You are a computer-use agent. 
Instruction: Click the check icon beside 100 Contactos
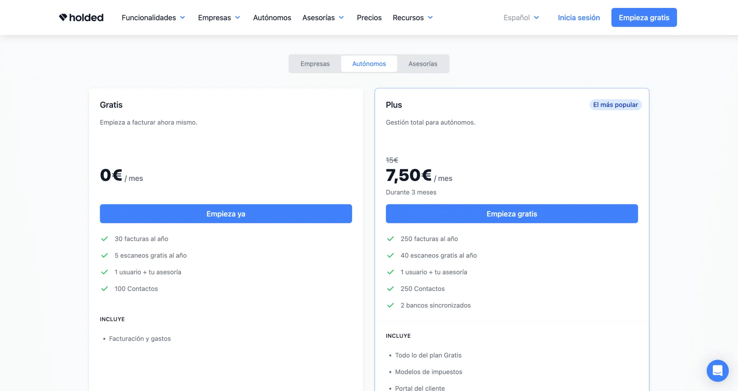[105, 288]
